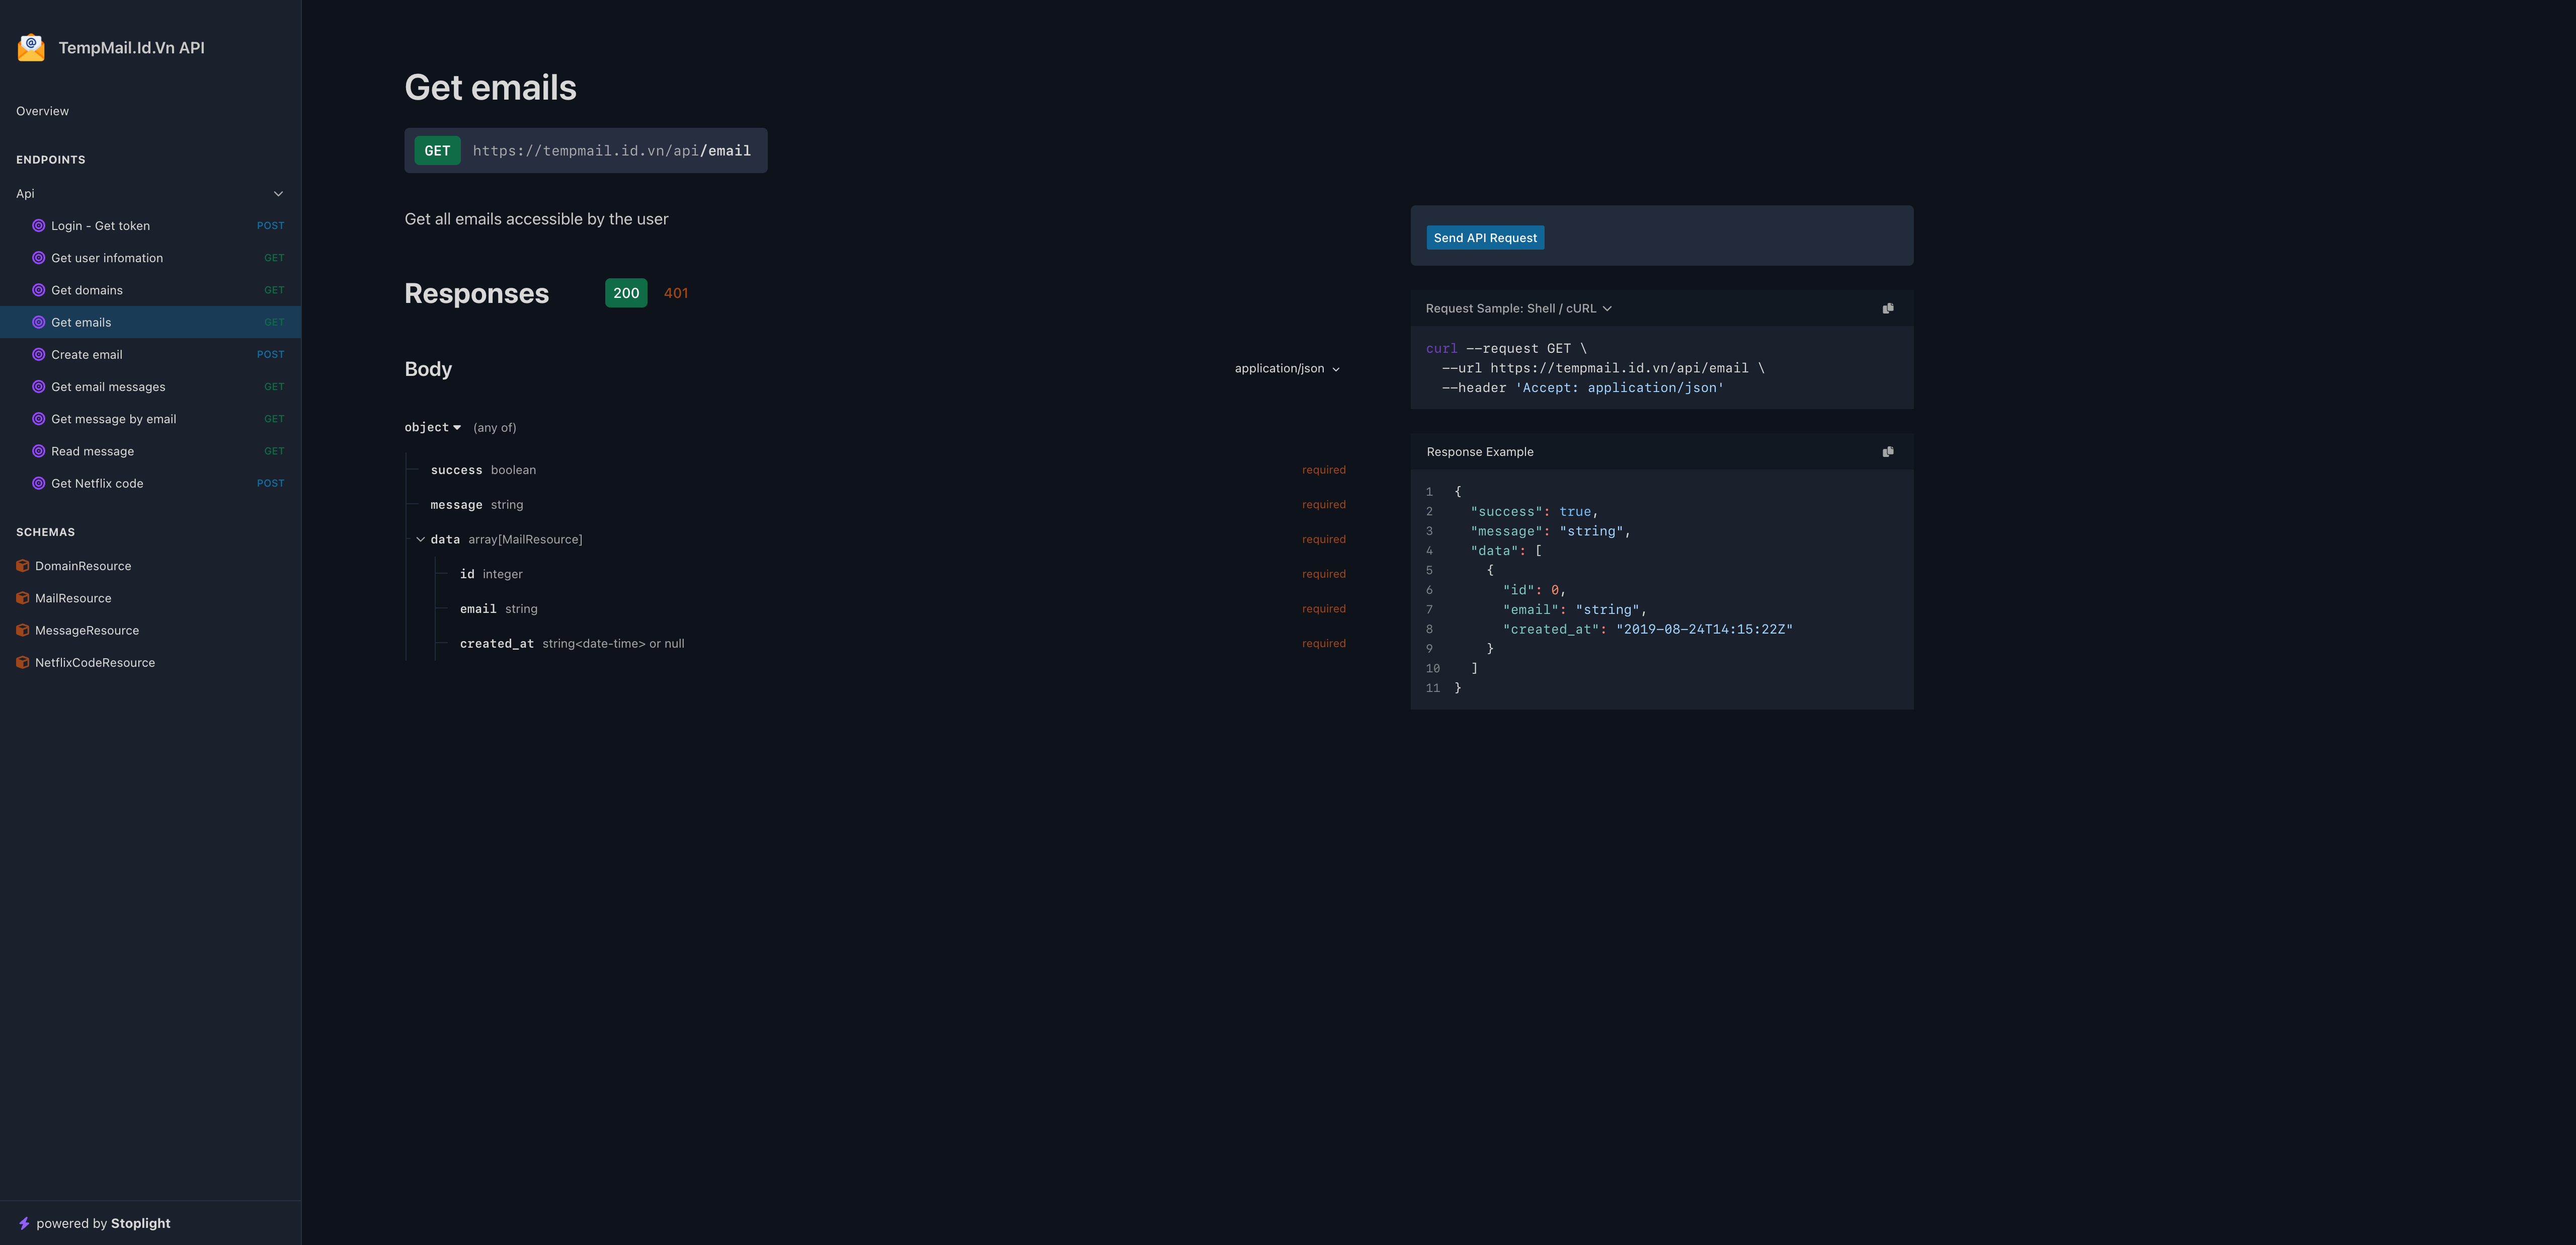Click the Stoplight lightning bolt icon
This screenshot has width=2576, height=1245.
click(24, 1223)
